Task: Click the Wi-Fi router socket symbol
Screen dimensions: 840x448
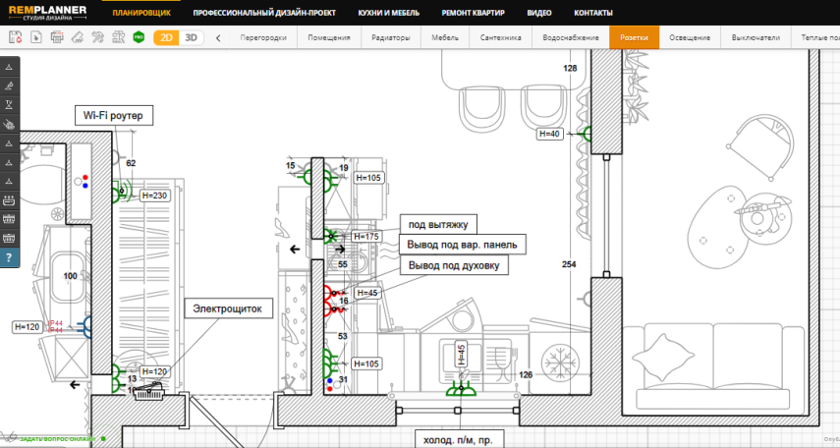Action: click(x=121, y=191)
